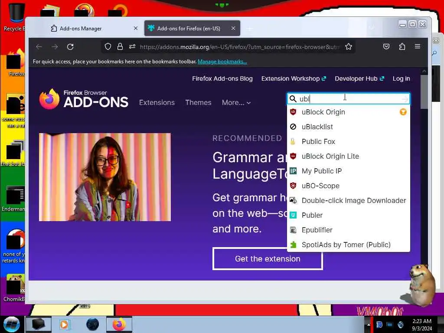Open tracking protection shield icon
Image resolution: width=444 pixels, height=333 pixels.
(108, 47)
